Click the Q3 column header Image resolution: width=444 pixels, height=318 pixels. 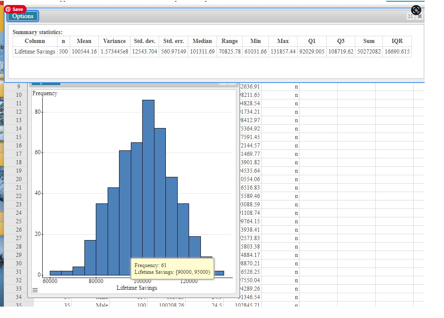coord(341,41)
